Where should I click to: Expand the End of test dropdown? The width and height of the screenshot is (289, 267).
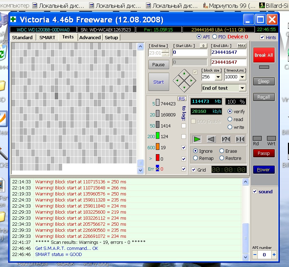(242, 88)
